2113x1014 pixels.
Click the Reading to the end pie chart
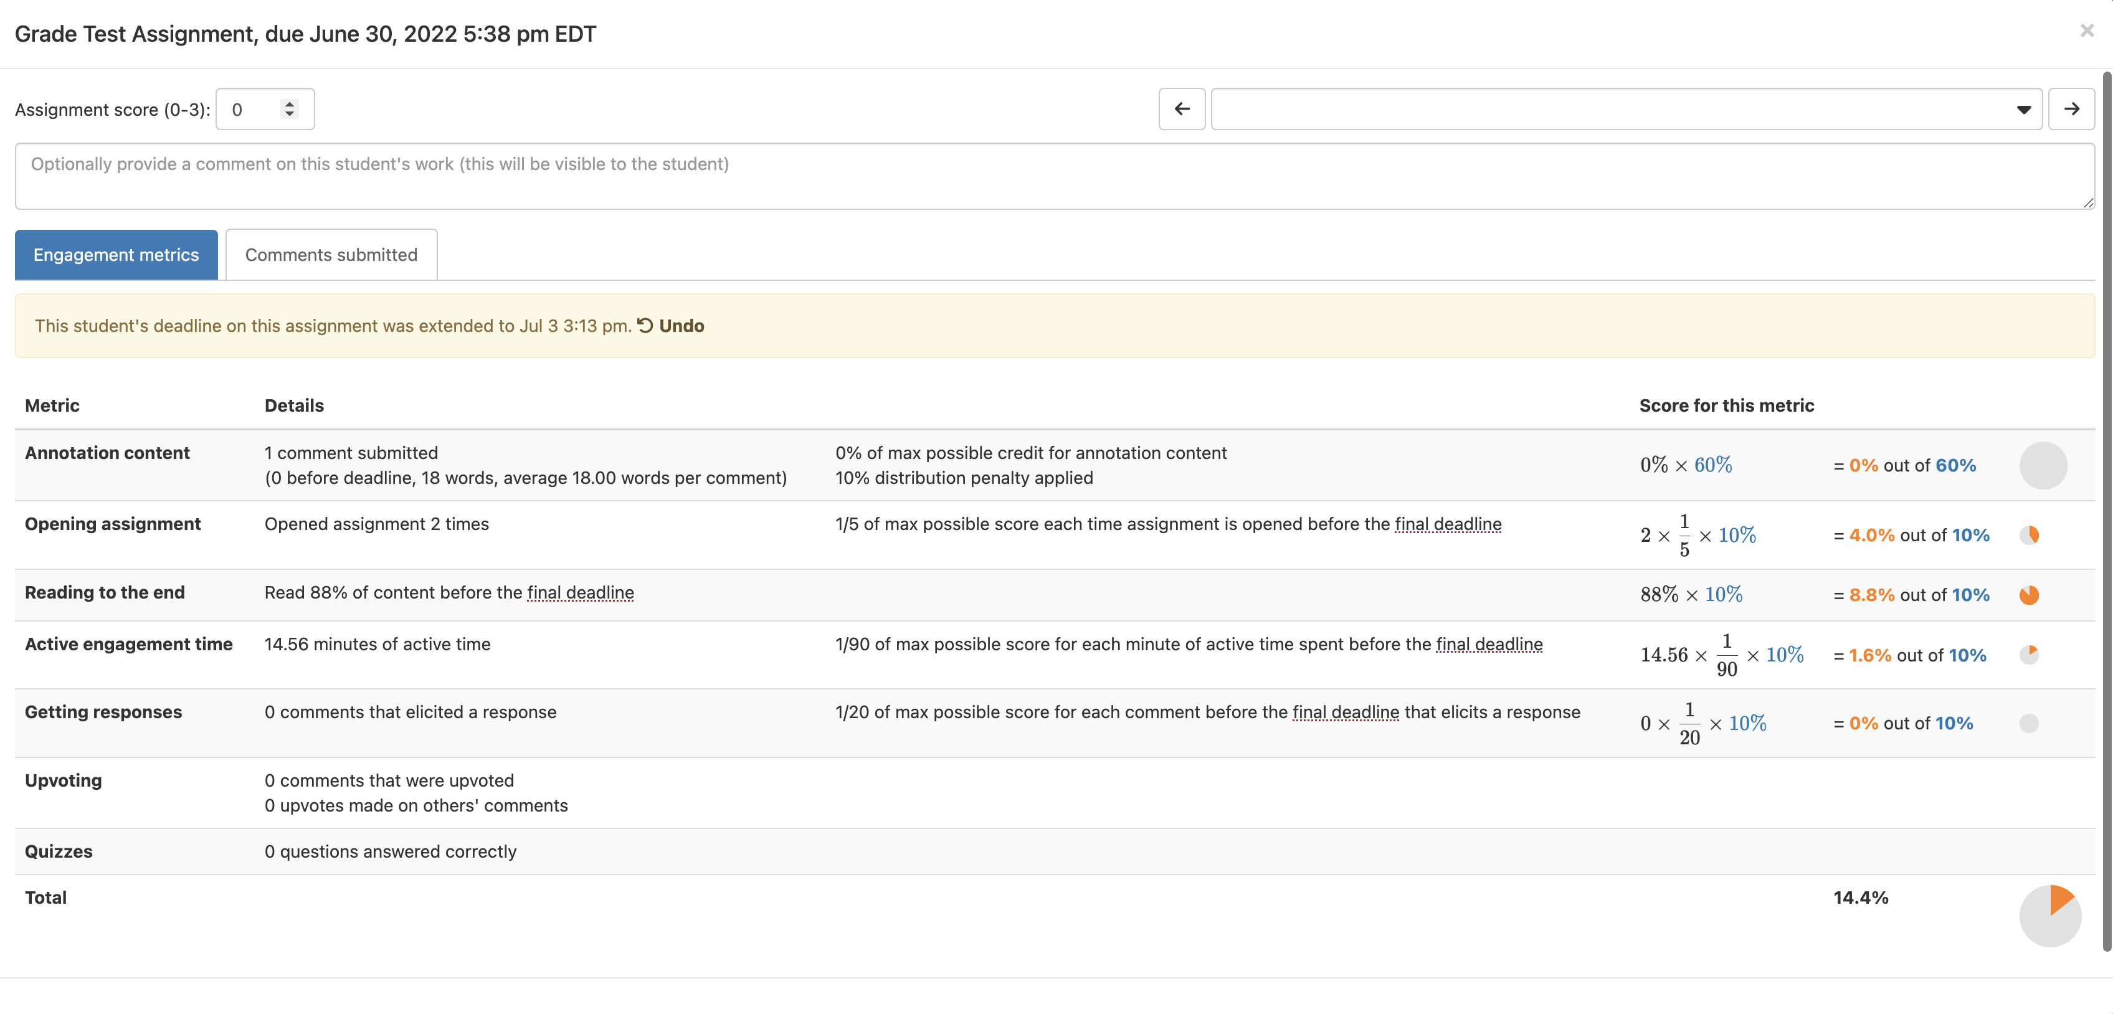click(2028, 595)
